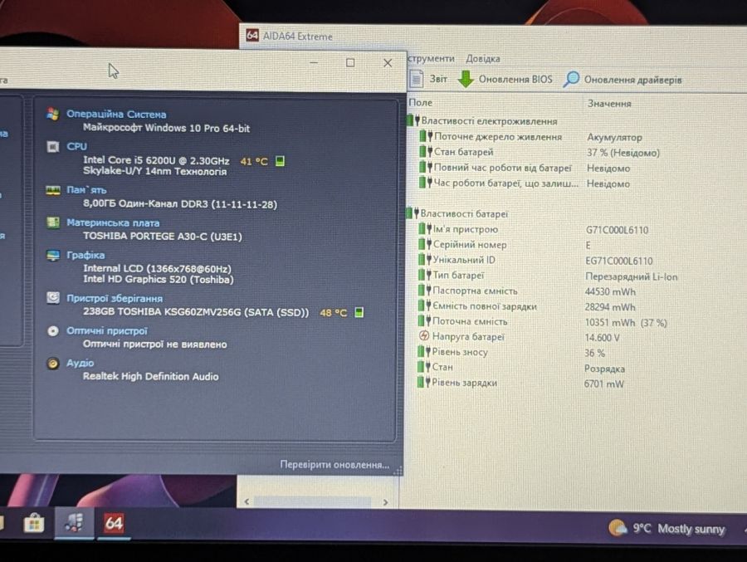Click the AIDA64 Extreme title bar logo
747x562 pixels.
(x=252, y=35)
